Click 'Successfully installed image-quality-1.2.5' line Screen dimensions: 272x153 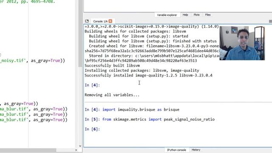(148, 75)
